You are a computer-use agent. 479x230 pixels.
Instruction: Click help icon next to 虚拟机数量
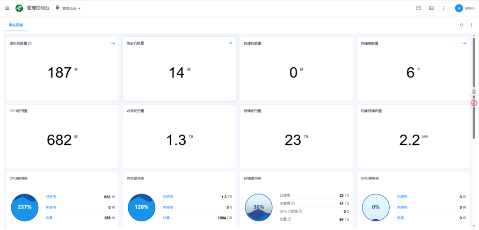pyautogui.click(x=30, y=43)
